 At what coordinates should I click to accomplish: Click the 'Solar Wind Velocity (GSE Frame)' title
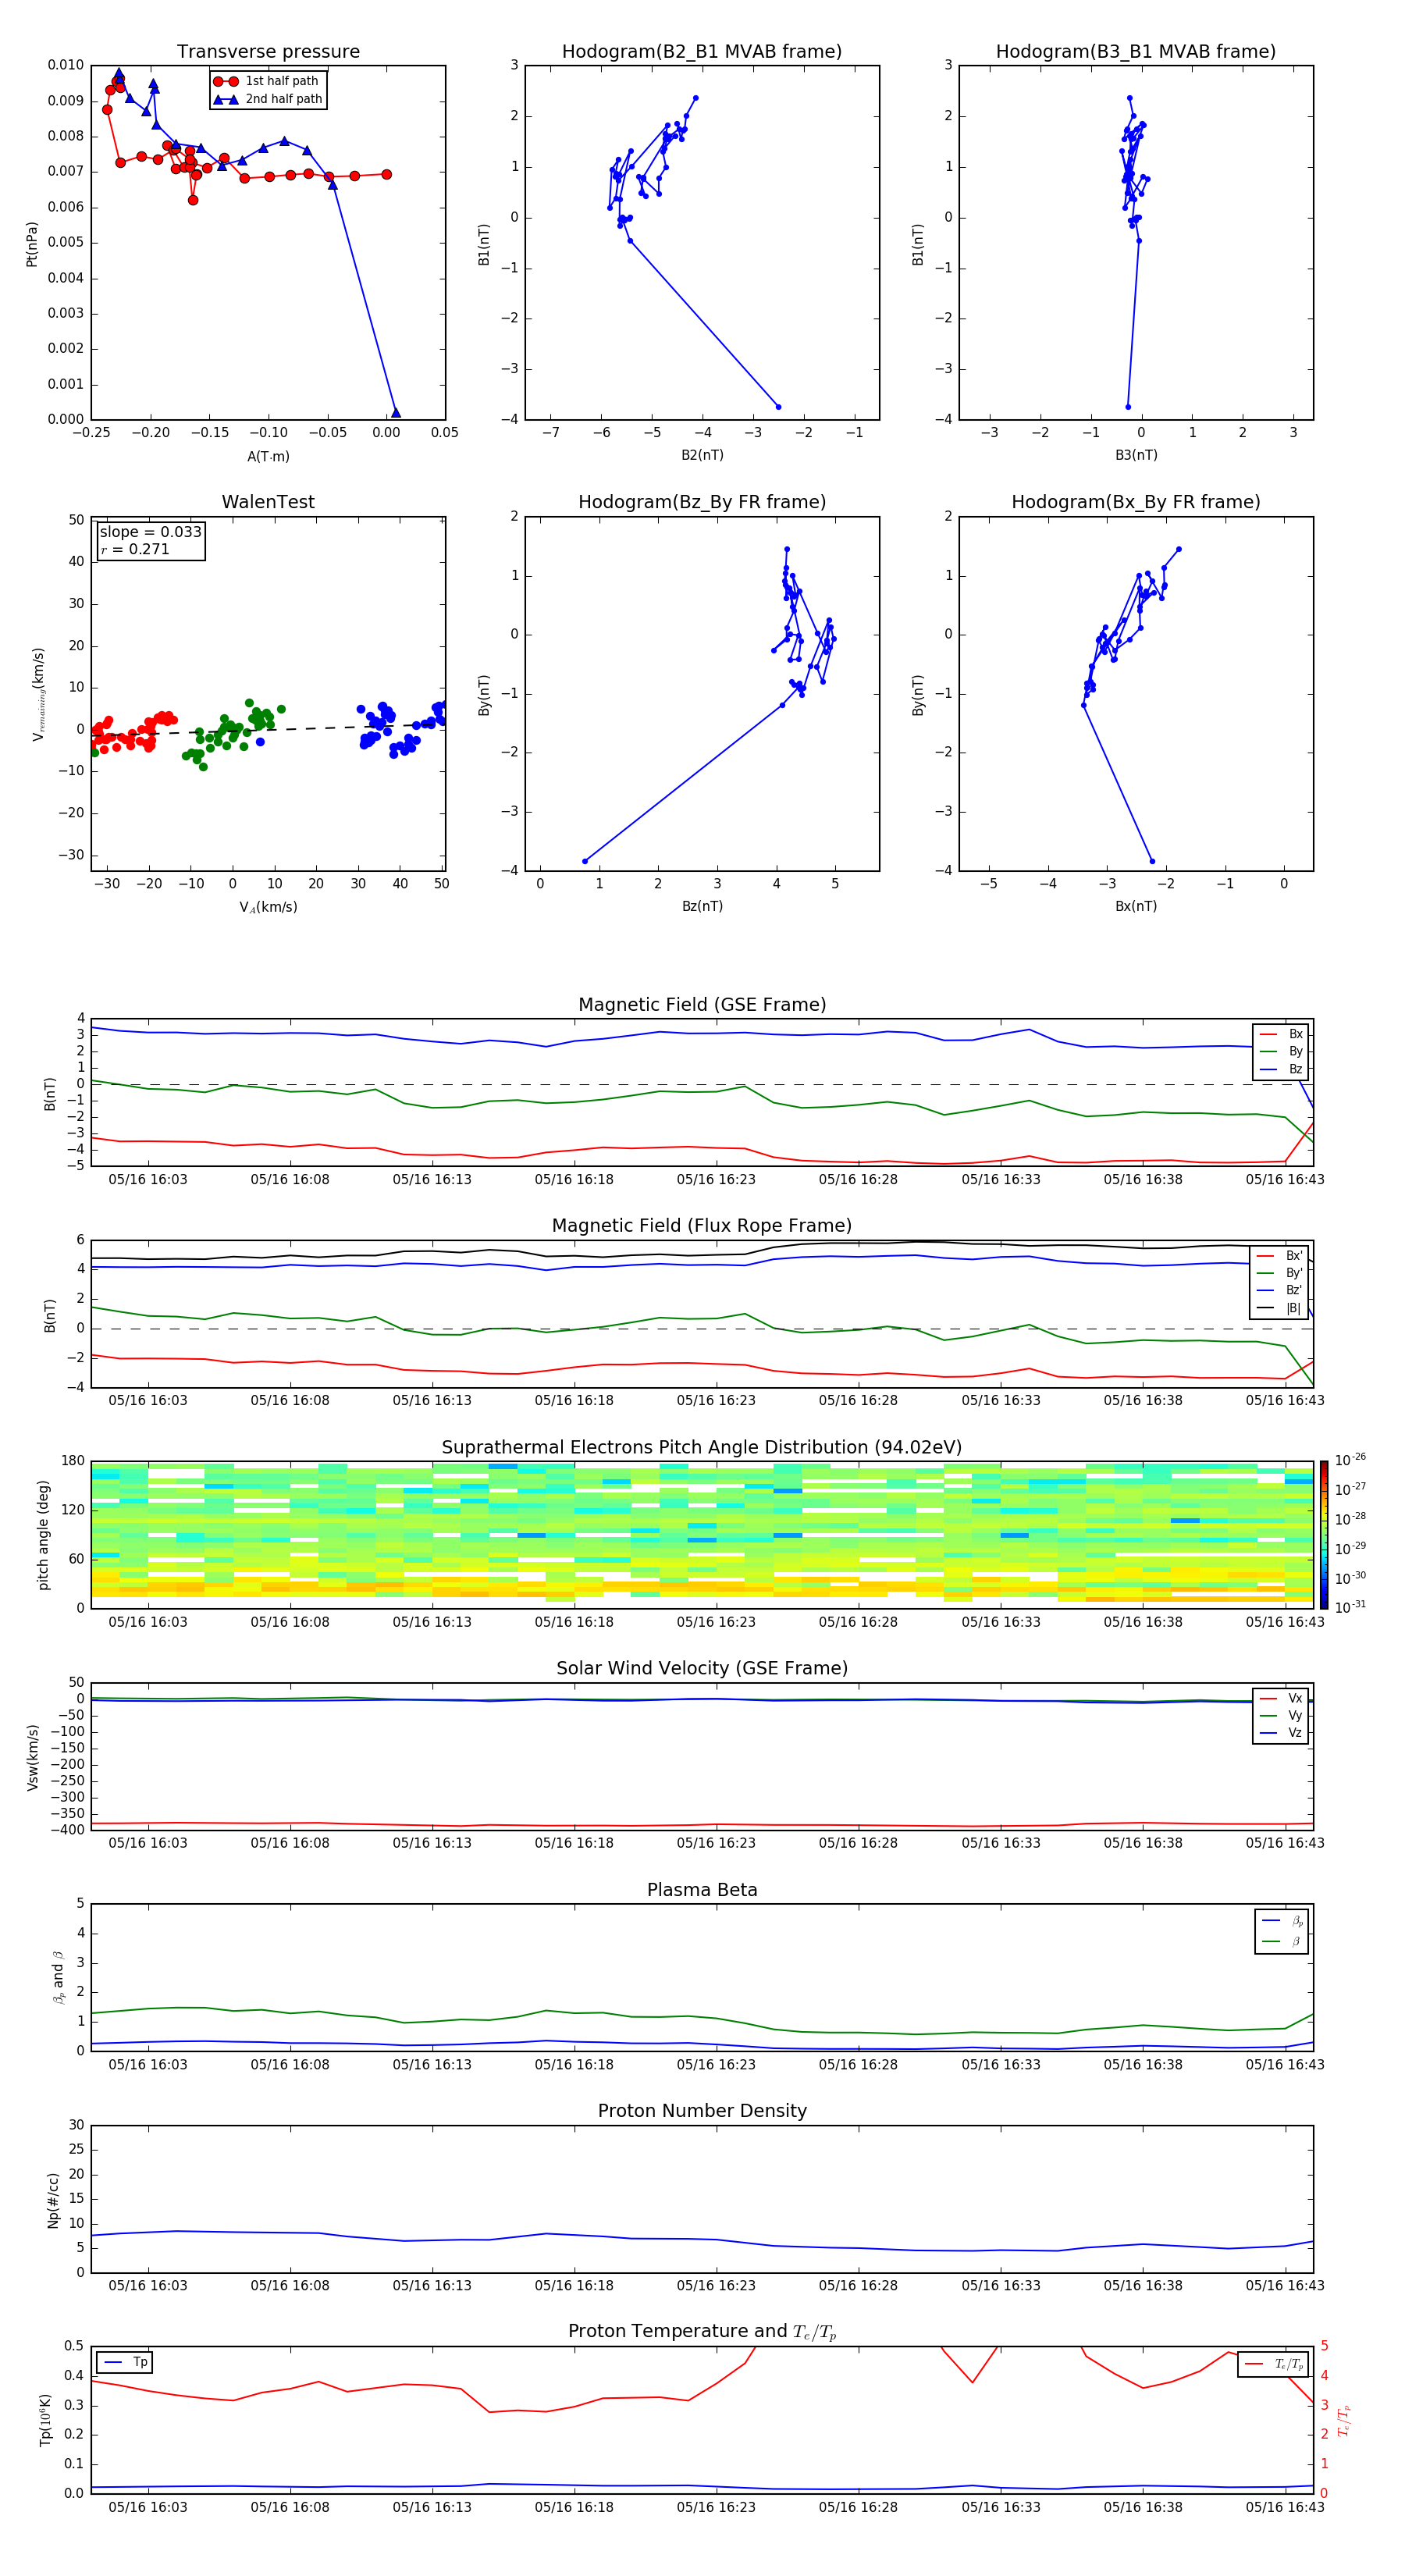(x=702, y=1669)
